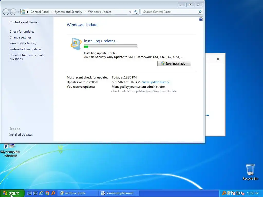The width and height of the screenshot is (263, 197).
Task: Click Check online for updates from Windows Update
Action: (144, 91)
